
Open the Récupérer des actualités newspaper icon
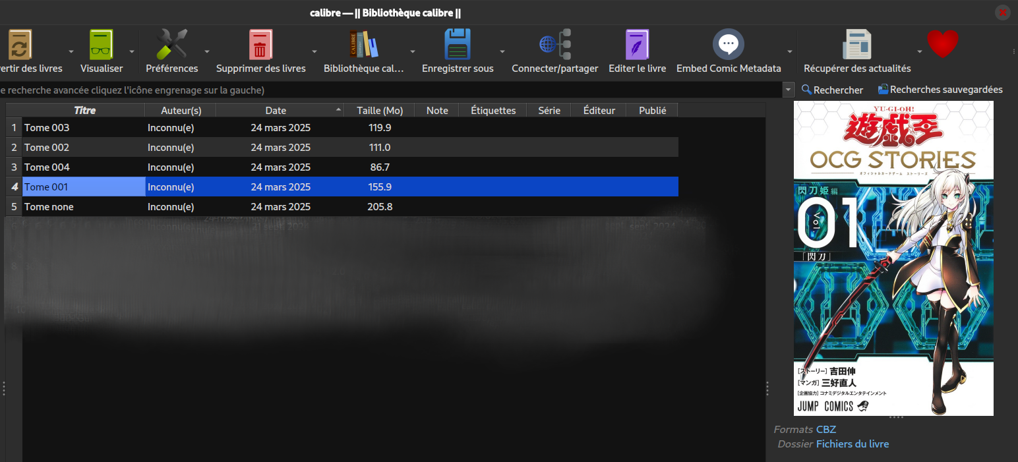pyautogui.click(x=856, y=45)
